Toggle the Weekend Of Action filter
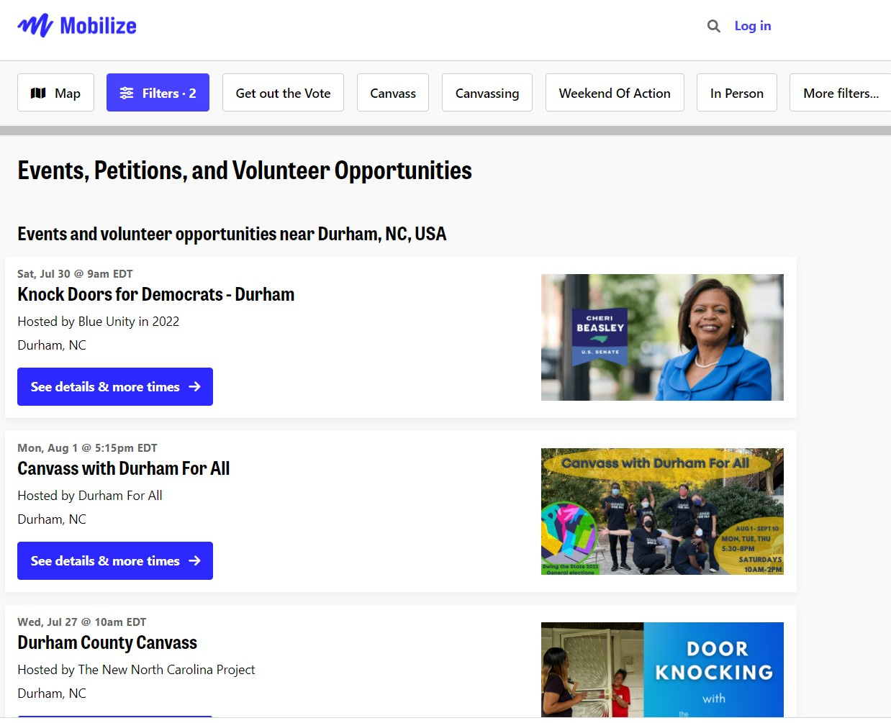The width and height of the screenshot is (891, 723). point(615,93)
